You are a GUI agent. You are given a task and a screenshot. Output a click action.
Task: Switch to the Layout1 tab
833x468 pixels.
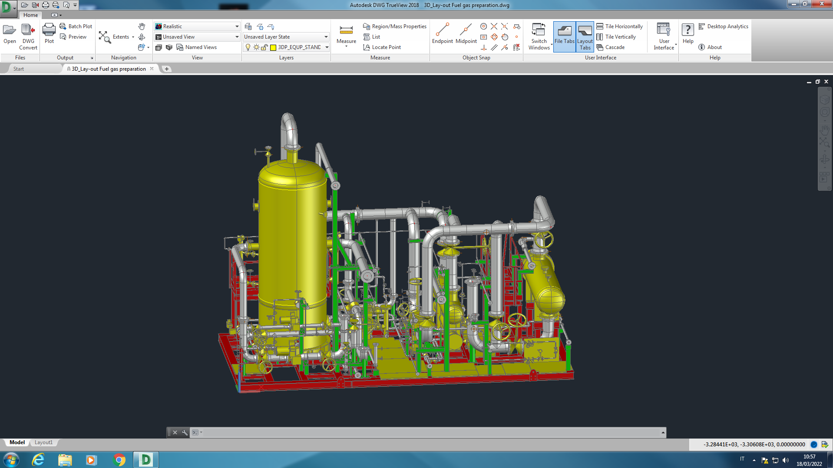click(43, 442)
